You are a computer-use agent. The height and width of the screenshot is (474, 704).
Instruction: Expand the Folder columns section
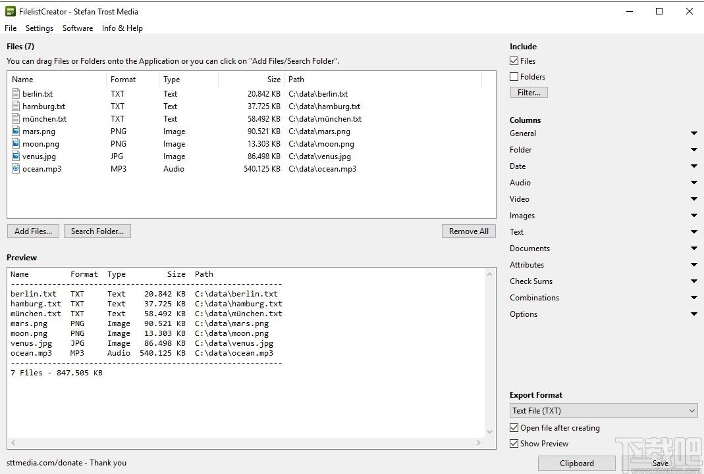point(693,150)
